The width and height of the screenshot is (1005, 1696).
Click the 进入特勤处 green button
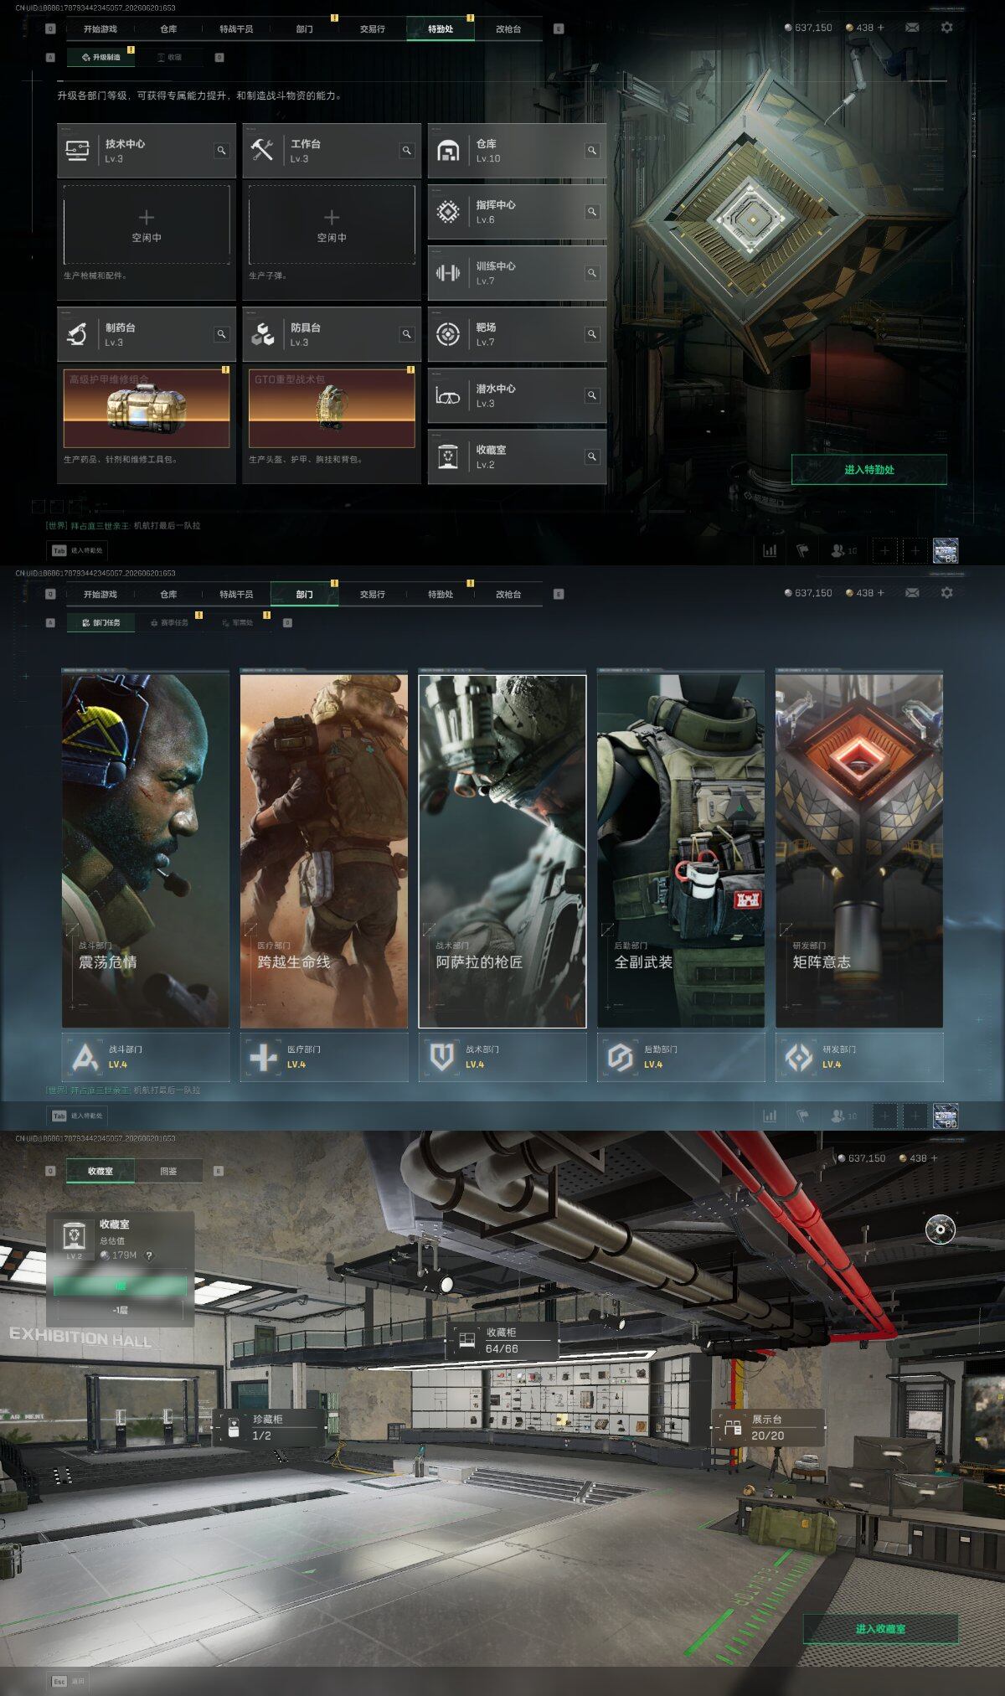point(869,470)
